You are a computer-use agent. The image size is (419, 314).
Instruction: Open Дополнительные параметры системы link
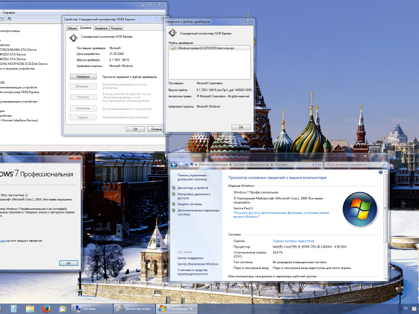pos(199,212)
